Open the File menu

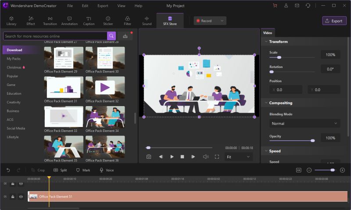tap(70, 6)
